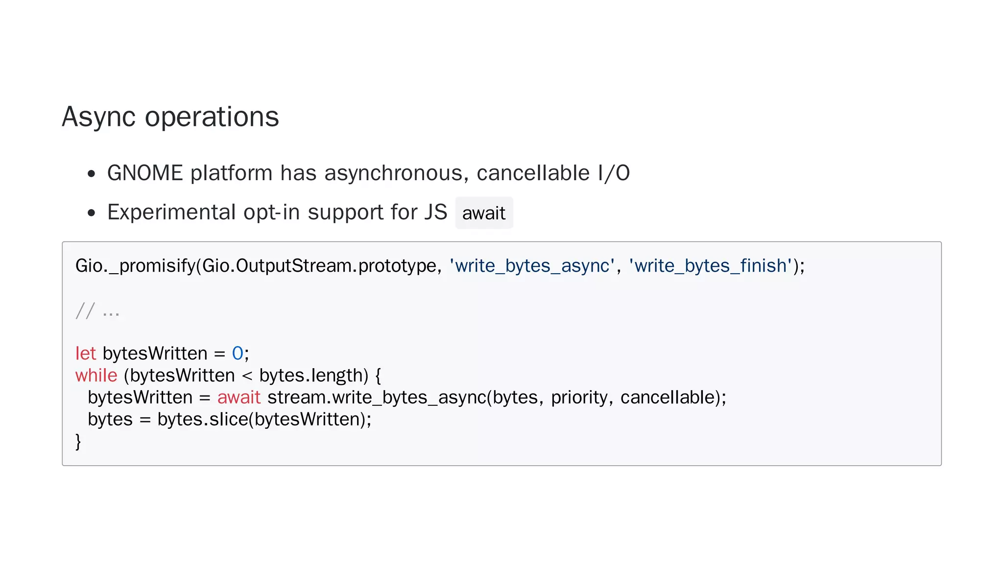
Task: Click "Gio._promisify" in the code block
Action: tap(135, 266)
